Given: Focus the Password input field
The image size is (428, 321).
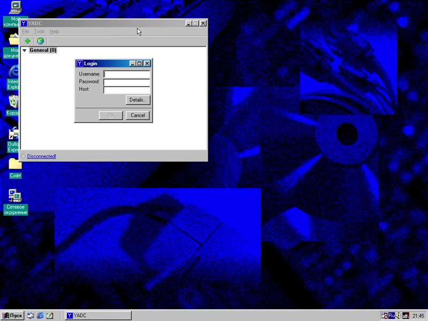Looking at the screenshot, I should (x=127, y=82).
